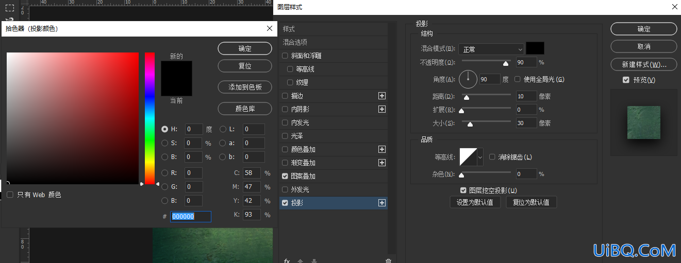Select the lowercase a radio button

tap(223, 143)
